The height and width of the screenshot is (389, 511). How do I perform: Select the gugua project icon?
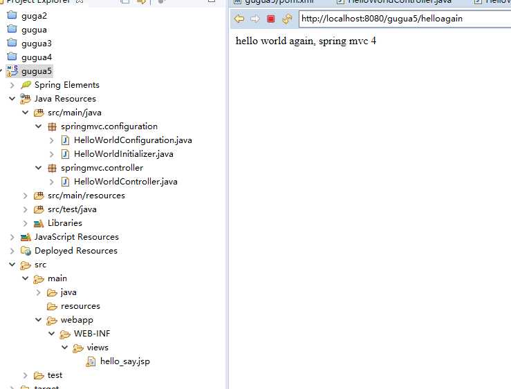(x=12, y=29)
